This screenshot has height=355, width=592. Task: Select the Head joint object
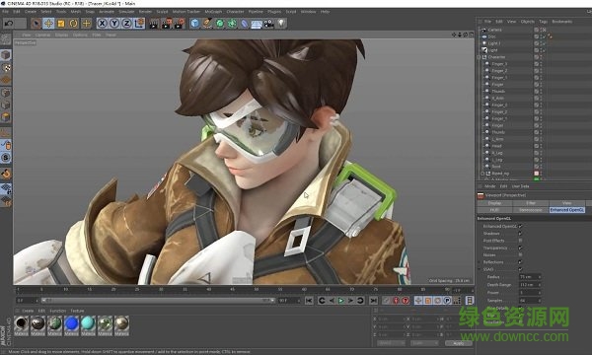click(496, 146)
